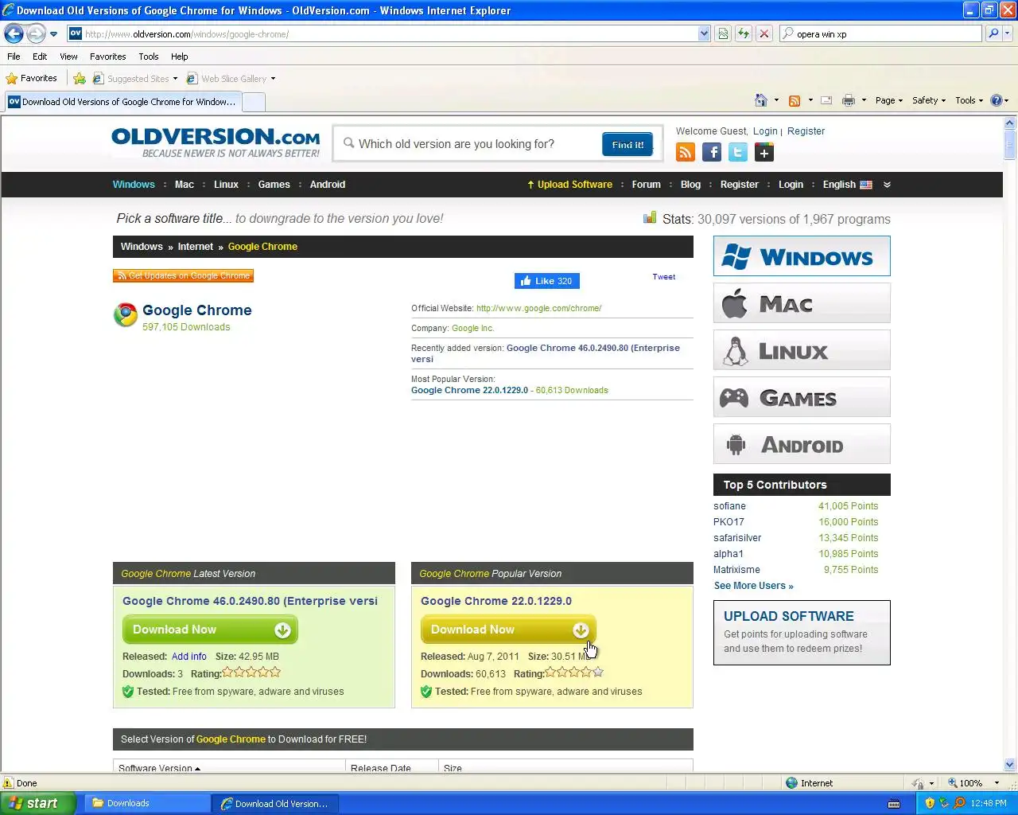The image size is (1018, 815).
Task: Click the Linux platform banner
Action: pos(802,350)
